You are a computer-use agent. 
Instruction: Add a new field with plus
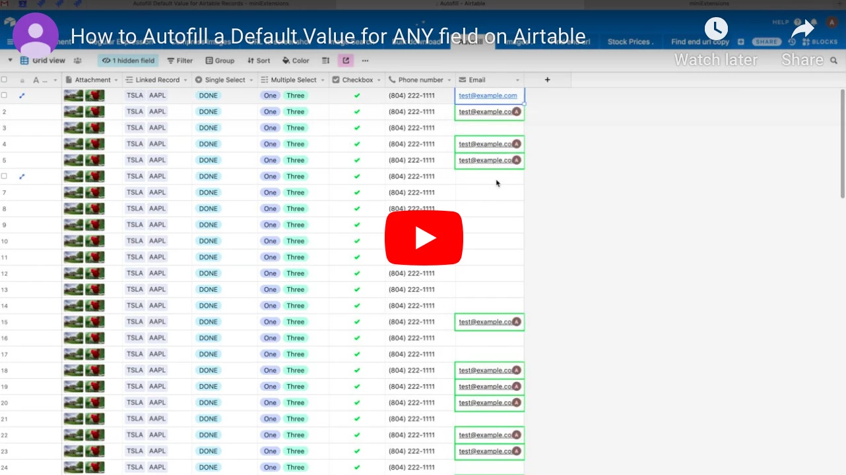(x=547, y=80)
